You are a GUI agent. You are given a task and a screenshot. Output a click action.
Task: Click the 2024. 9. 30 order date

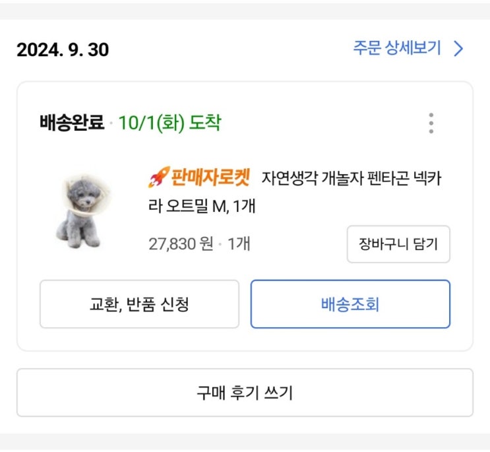click(63, 50)
